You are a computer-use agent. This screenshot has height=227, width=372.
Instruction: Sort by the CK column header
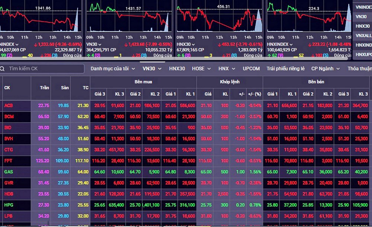pyautogui.click(x=17, y=88)
